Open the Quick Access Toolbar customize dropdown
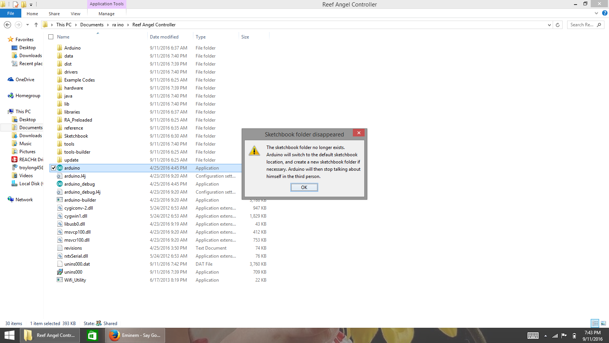This screenshot has height=343, width=609. pos(31,5)
